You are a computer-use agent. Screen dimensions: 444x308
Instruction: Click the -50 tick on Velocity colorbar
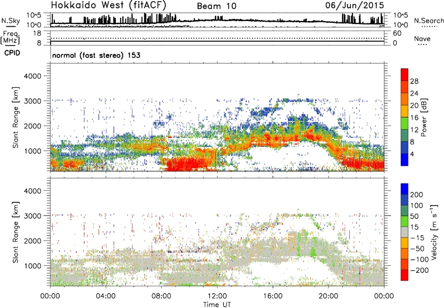418,249
